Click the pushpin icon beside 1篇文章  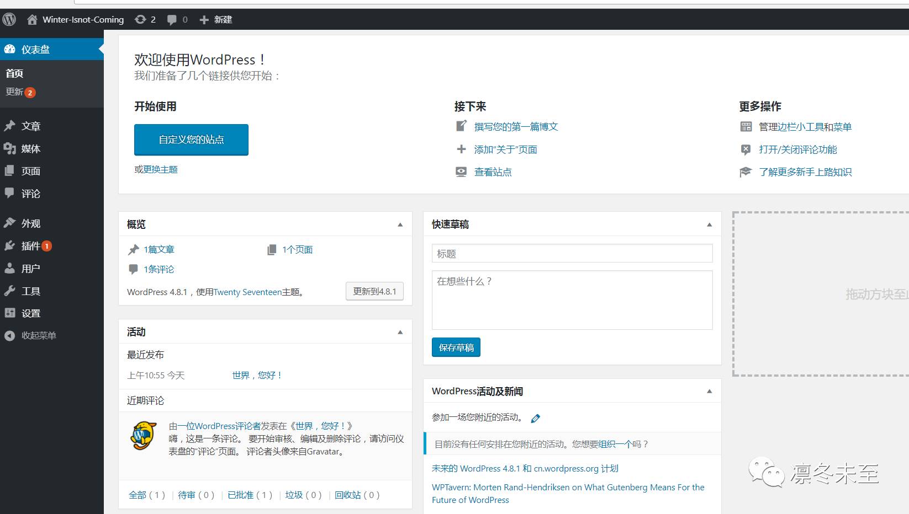pos(134,250)
